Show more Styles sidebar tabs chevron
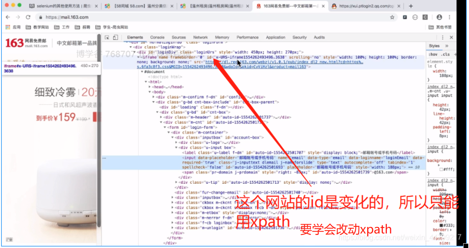Viewport: 469px width, 248px height. pyautogui.click(x=446, y=46)
